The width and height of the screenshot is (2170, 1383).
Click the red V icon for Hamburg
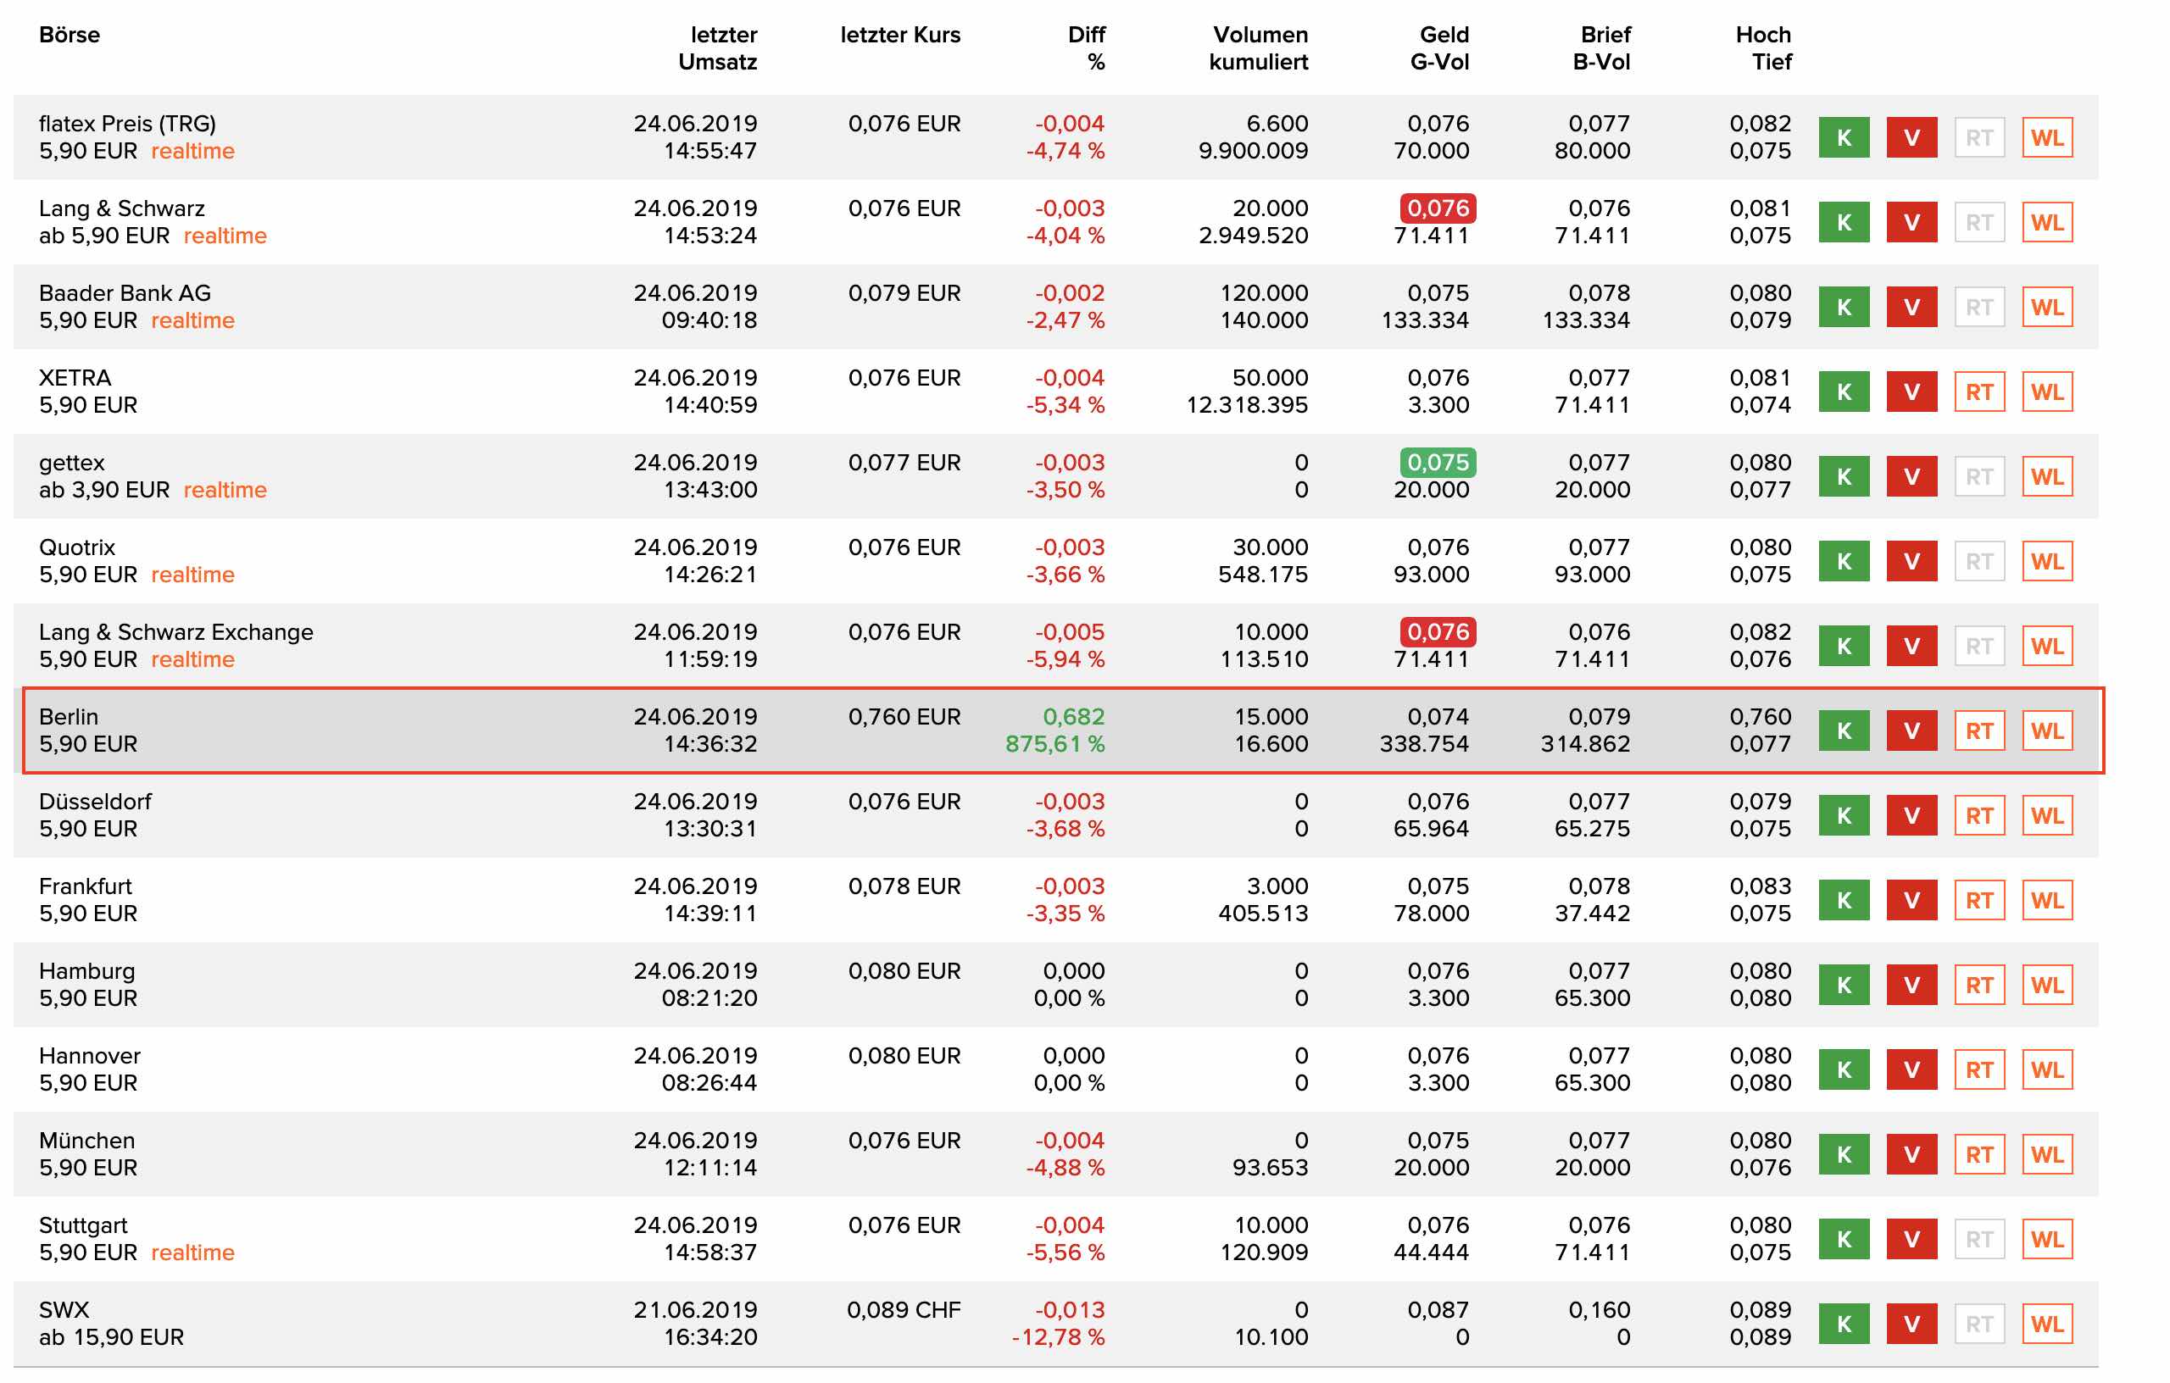1911,984
